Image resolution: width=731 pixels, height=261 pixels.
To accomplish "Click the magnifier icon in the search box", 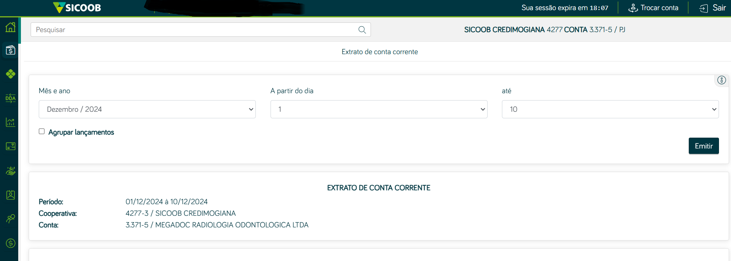I will coord(362,30).
